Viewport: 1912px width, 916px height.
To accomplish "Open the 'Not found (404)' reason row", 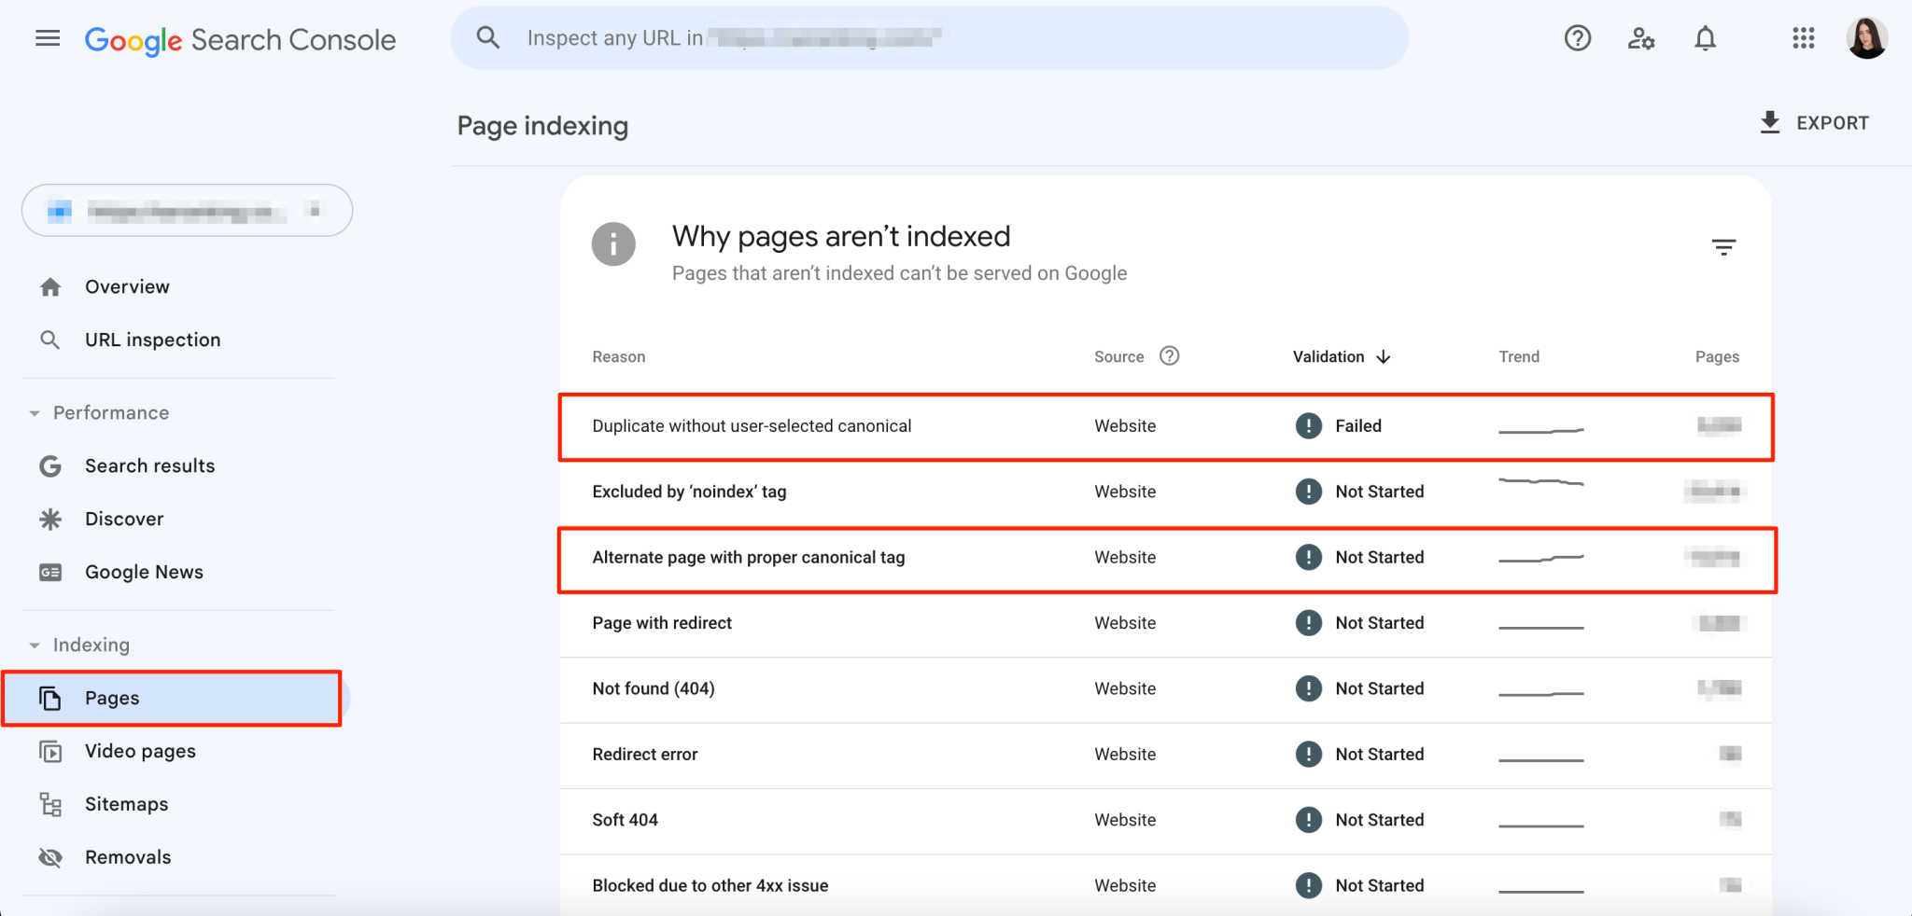I will point(653,688).
